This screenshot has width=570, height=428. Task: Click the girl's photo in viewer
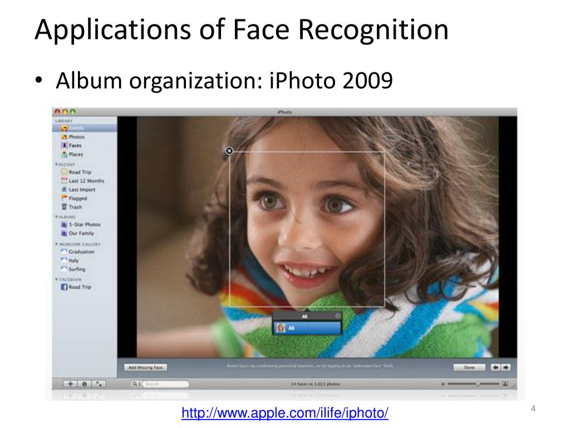click(317, 236)
